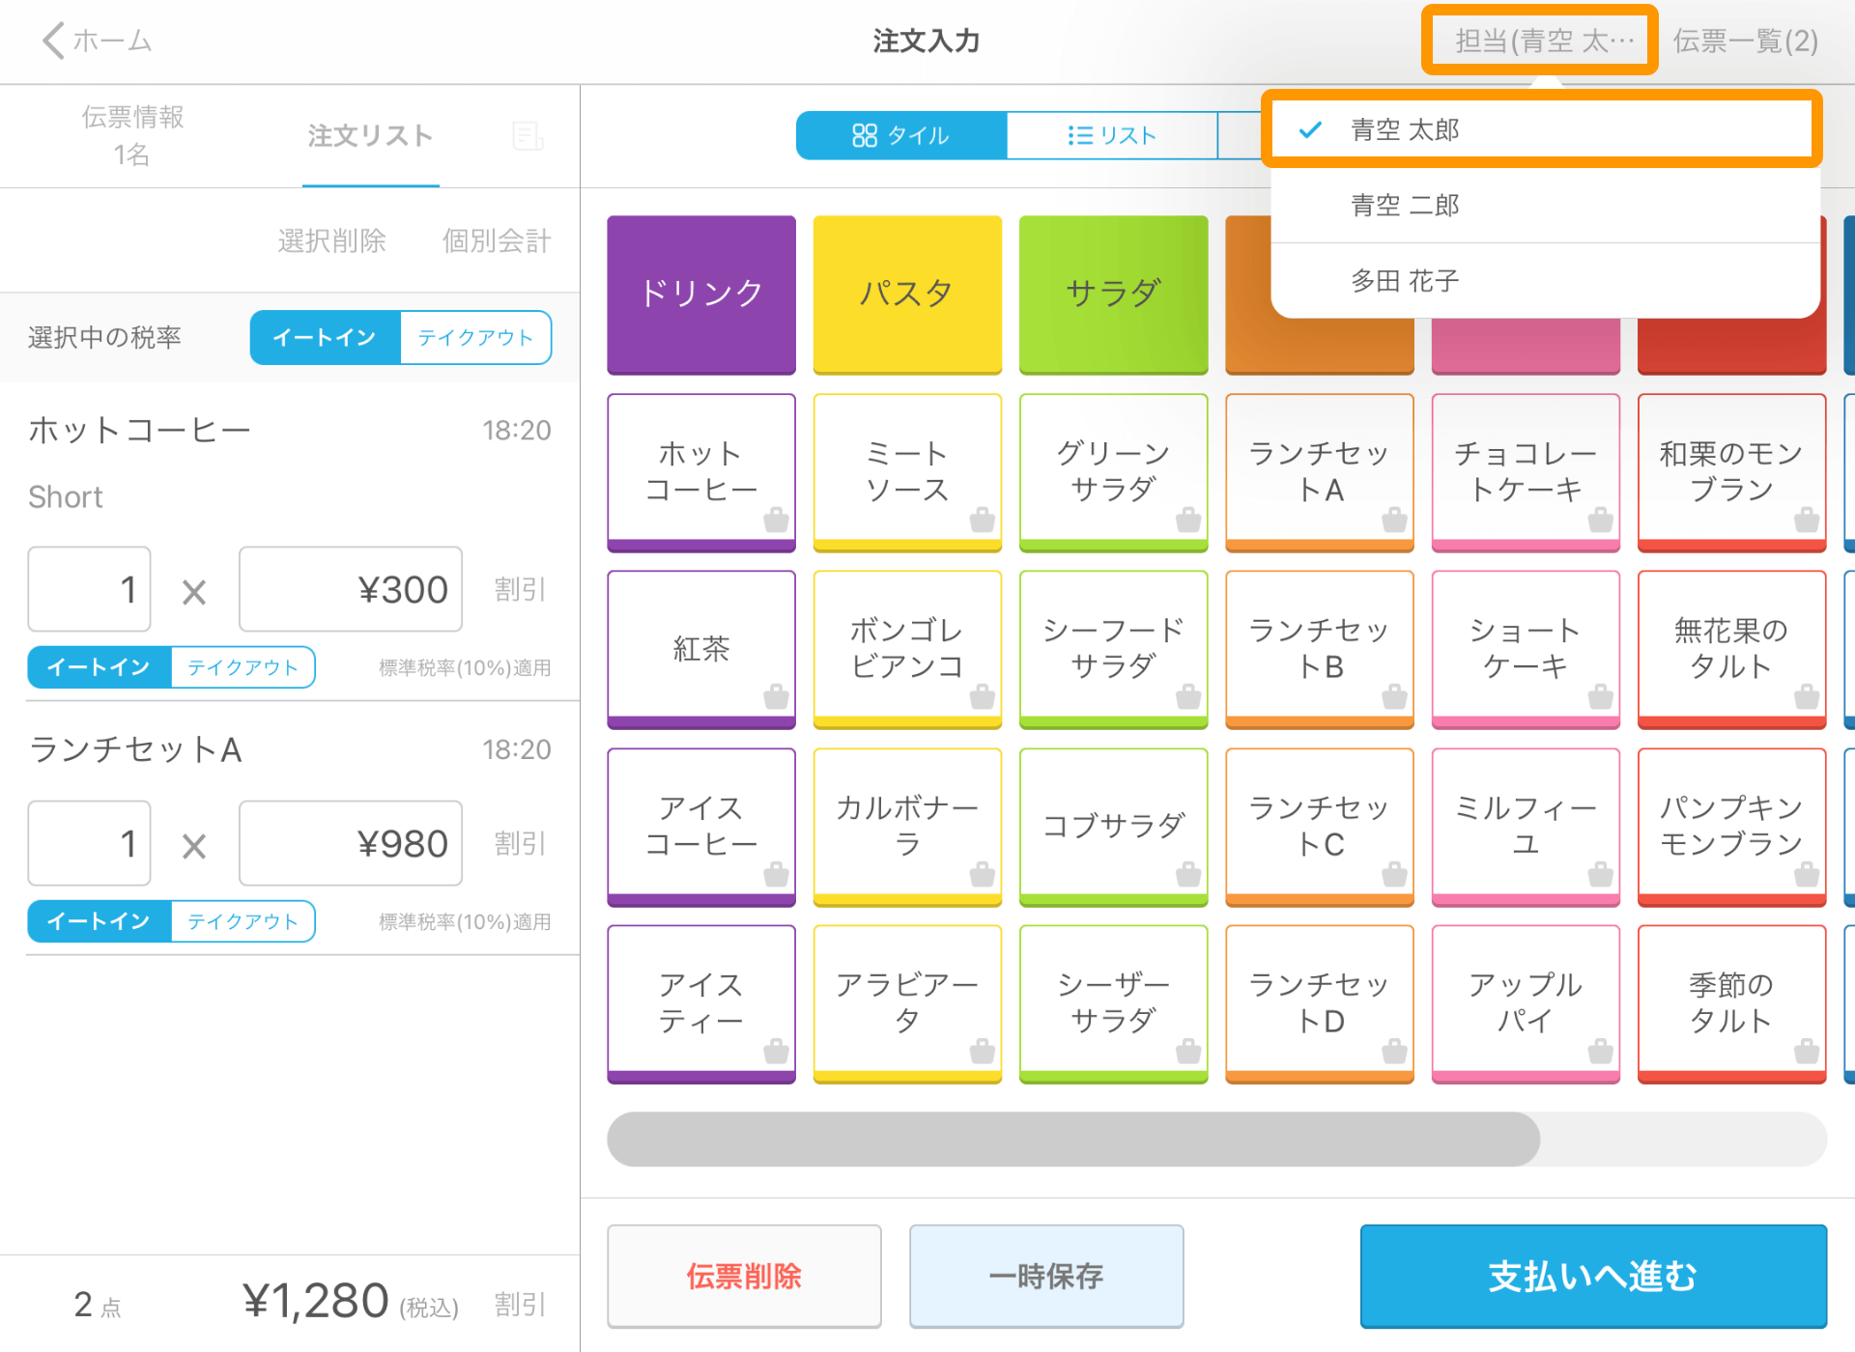Click the X multiplier icon beside ¥300
This screenshot has width=1855, height=1352.
(x=194, y=592)
